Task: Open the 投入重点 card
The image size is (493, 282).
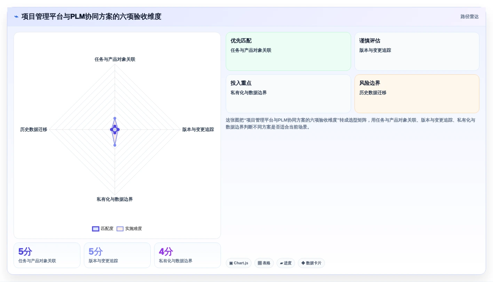Action: coord(288,94)
